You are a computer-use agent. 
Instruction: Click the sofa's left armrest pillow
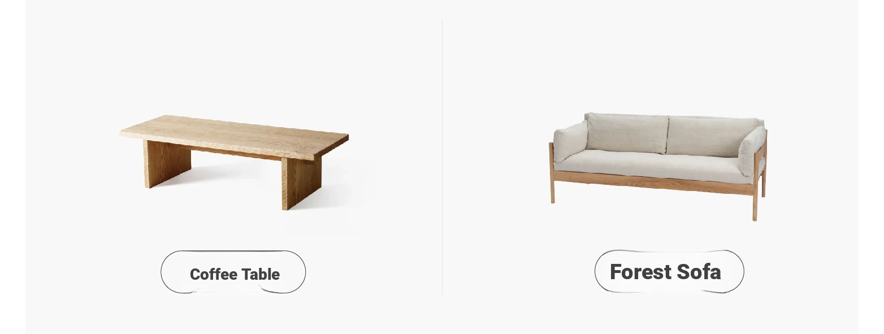point(570,142)
